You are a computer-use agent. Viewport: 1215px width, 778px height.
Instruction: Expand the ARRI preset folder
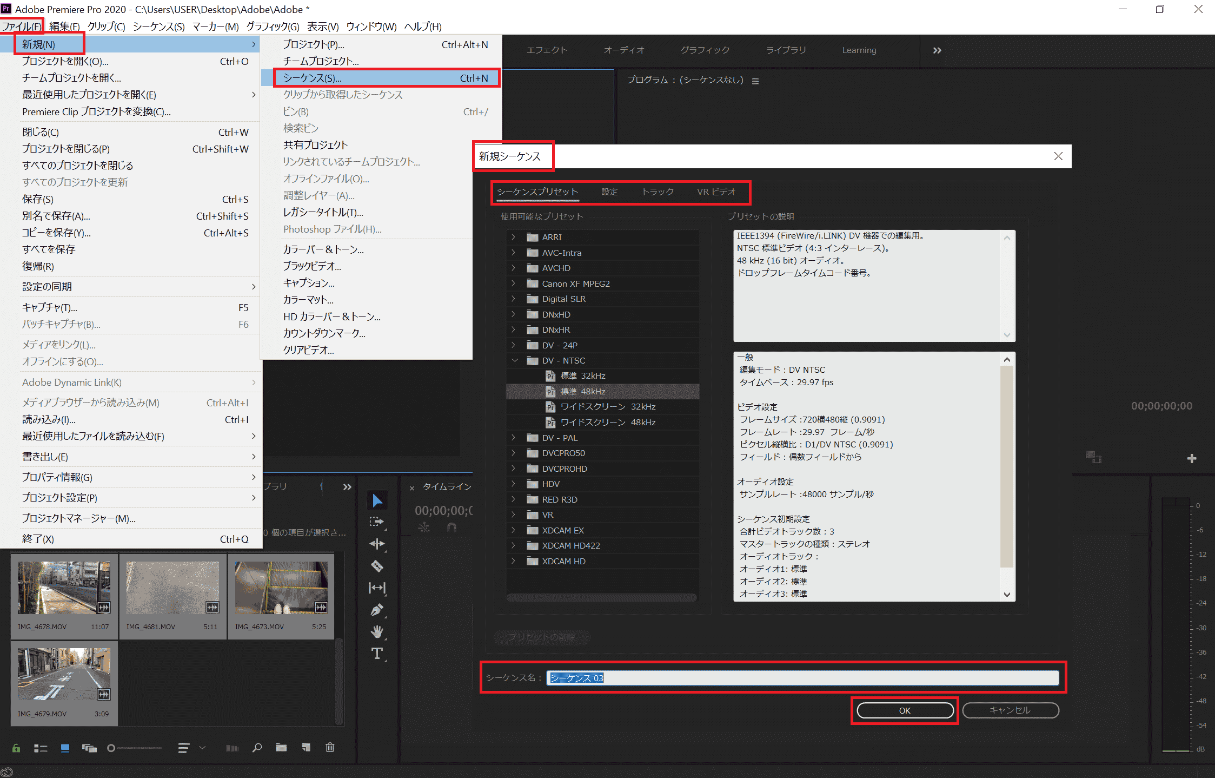pyautogui.click(x=513, y=237)
